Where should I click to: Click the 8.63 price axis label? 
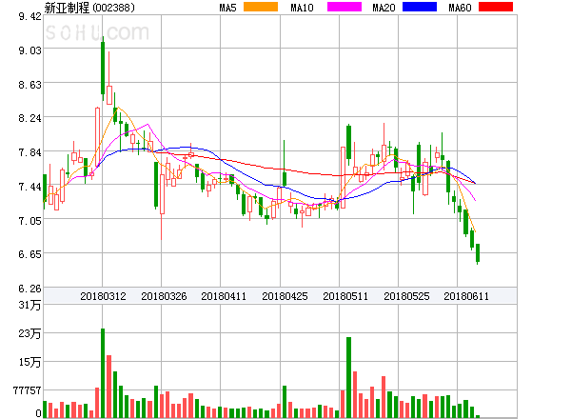(x=30, y=85)
